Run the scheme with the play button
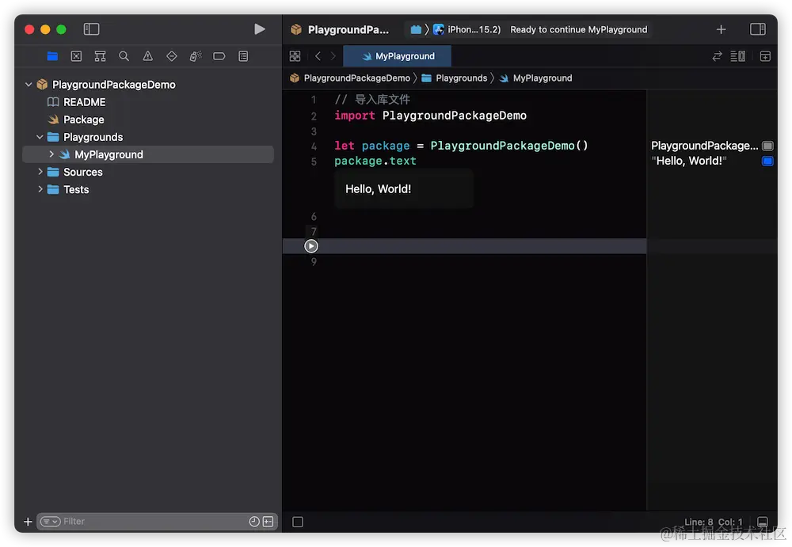This screenshot has width=792, height=547. [260, 29]
